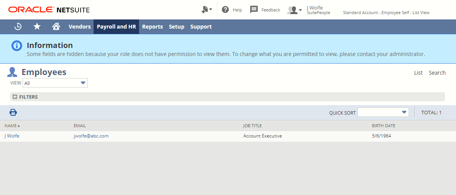Click the Account Executive cell
The height and width of the screenshot is (195, 456).
tap(263, 136)
